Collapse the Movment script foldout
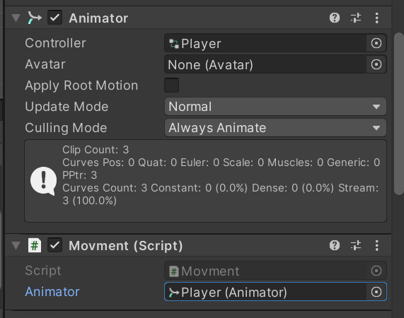 [x=16, y=245]
